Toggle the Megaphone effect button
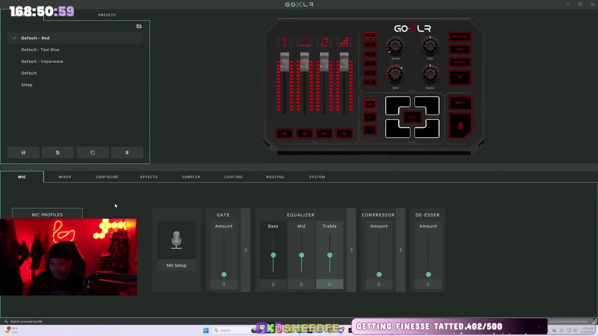598x336 pixels. pos(460,36)
